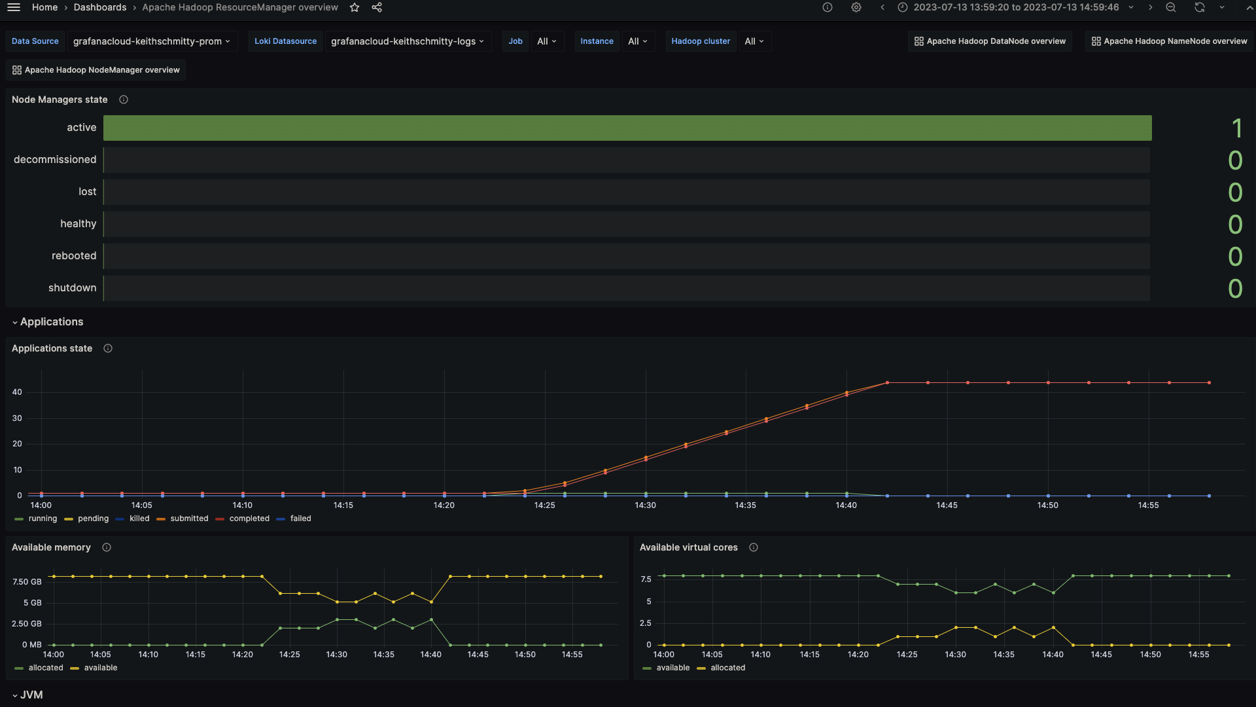The image size is (1256, 707).
Task: Go to Dashboards breadcrumb
Action: 100,7
